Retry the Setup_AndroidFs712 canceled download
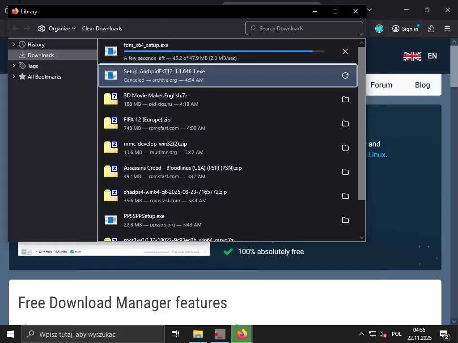 click(x=345, y=75)
